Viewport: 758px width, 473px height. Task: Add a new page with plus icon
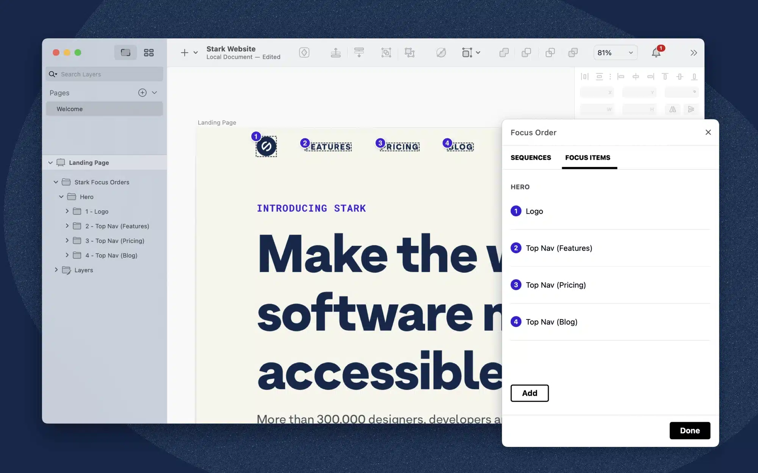142,93
